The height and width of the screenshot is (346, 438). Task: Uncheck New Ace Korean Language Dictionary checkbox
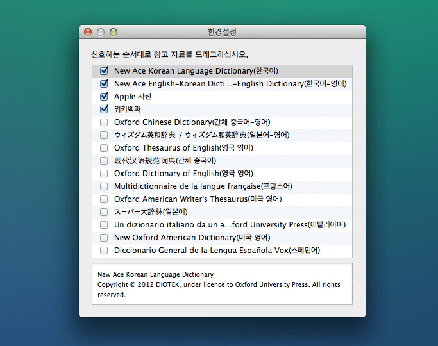click(x=104, y=71)
